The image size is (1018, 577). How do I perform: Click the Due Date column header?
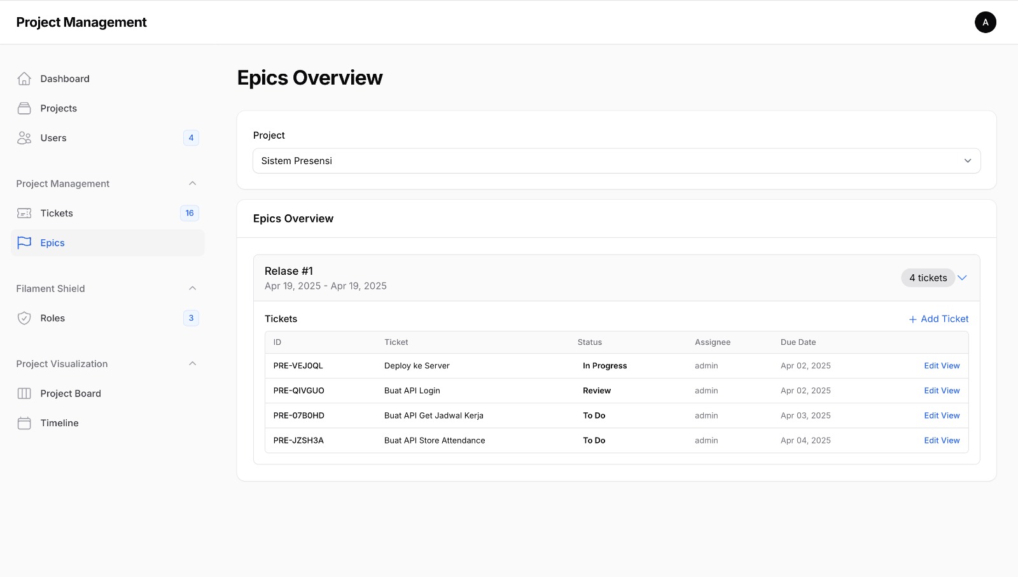click(798, 342)
